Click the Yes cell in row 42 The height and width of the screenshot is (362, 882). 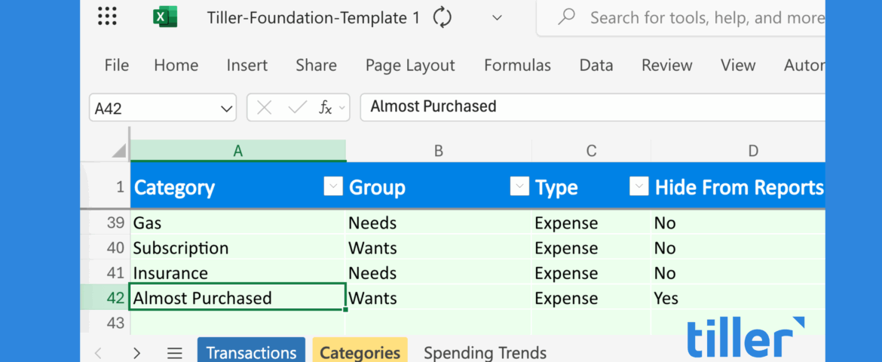click(x=738, y=298)
